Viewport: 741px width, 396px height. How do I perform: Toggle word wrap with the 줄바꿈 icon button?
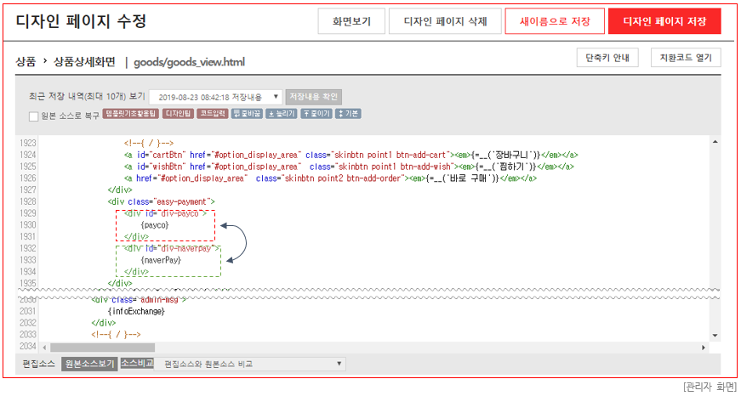[x=247, y=114]
